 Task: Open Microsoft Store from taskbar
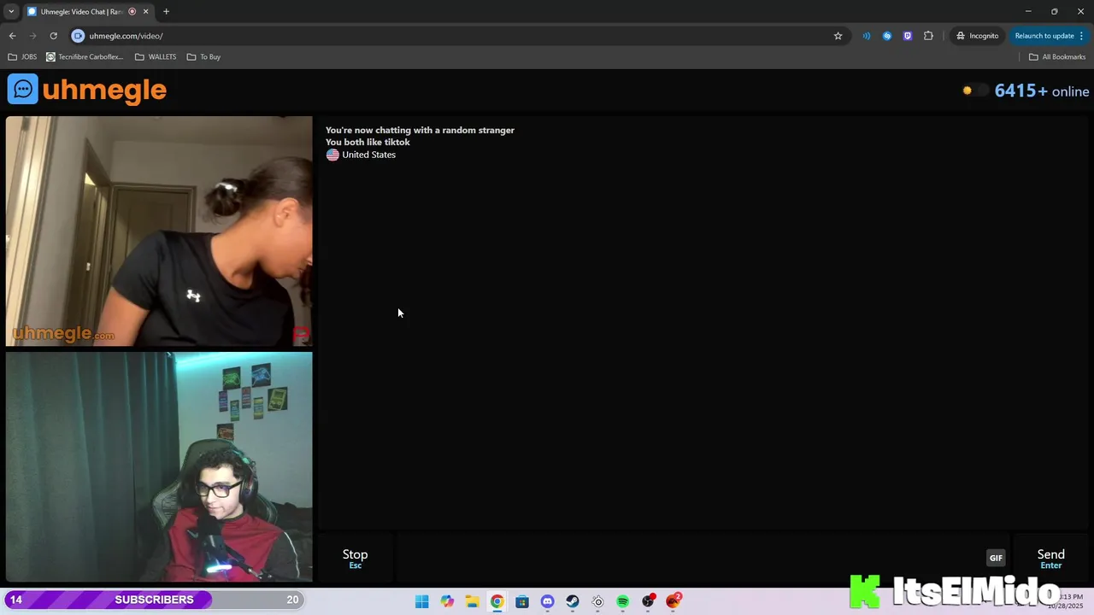click(522, 601)
